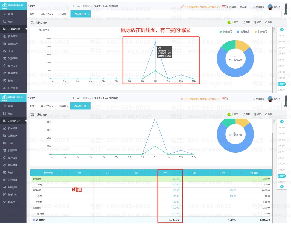The height and width of the screenshot is (226, 291).
Task: Click the double-down arrow under year list
Action: tap(282, 187)
